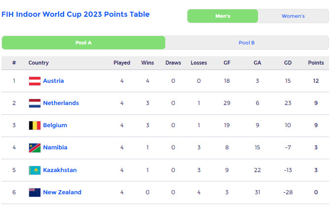Screen dimensions: 332x214
Task: Switch to the Women's points table
Action: 293,16
